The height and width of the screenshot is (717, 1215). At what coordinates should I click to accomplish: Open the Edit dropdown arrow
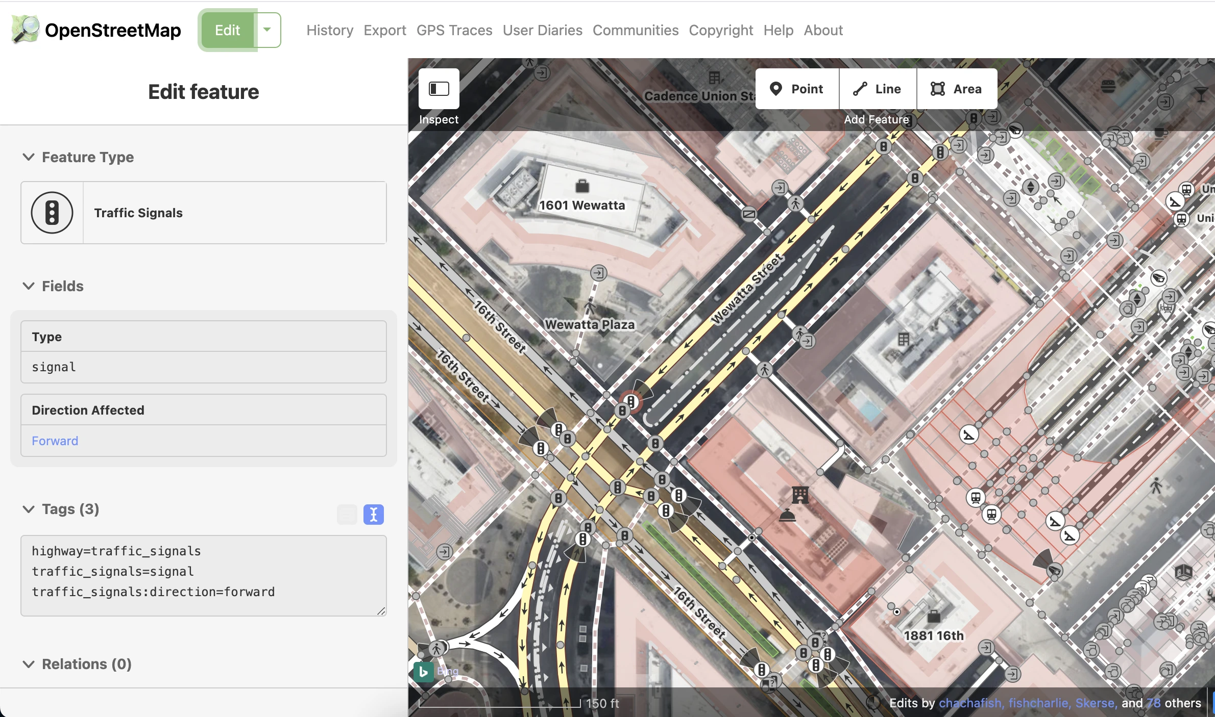pyautogui.click(x=267, y=30)
